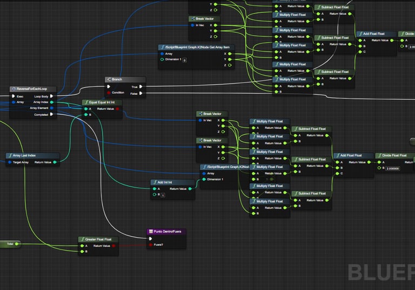Click the Y output pin on Get Array Item
The width and height of the screenshot is (415, 290).
click(230, 59)
